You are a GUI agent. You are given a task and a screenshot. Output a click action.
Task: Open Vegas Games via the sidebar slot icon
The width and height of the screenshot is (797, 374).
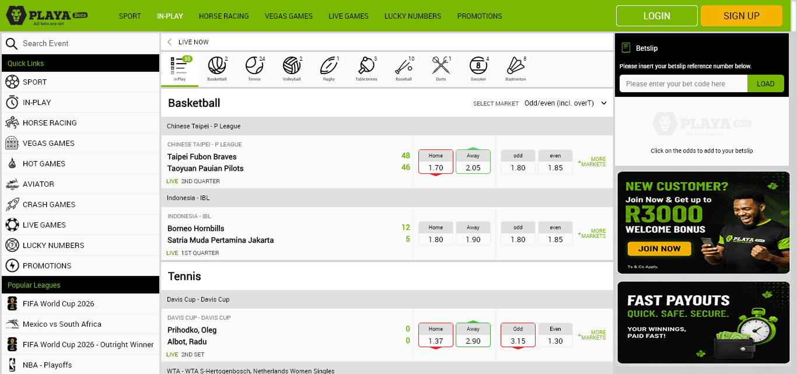click(12, 143)
